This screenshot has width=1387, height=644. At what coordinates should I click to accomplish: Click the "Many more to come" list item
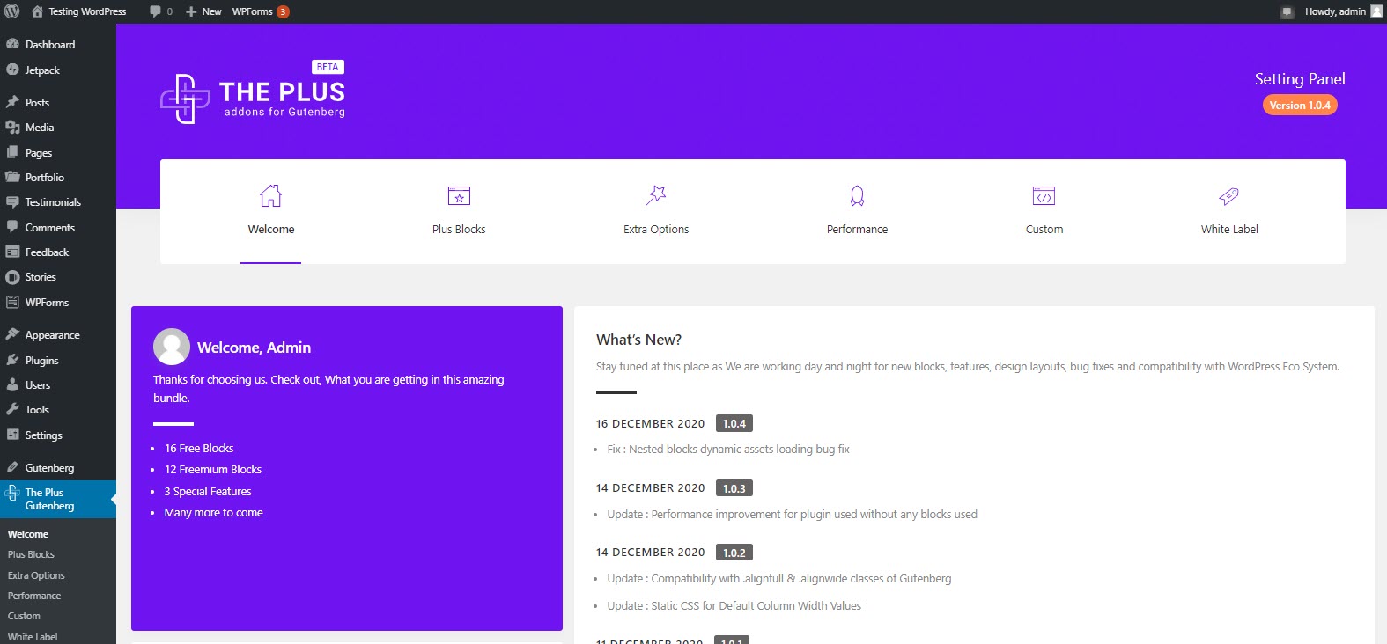214,512
